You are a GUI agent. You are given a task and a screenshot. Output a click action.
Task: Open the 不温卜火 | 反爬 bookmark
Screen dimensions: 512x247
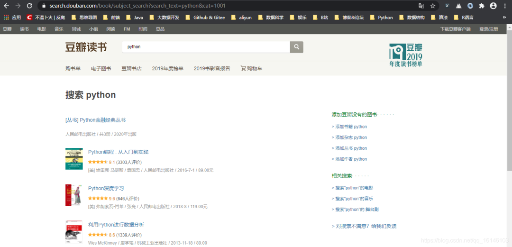tap(46, 18)
